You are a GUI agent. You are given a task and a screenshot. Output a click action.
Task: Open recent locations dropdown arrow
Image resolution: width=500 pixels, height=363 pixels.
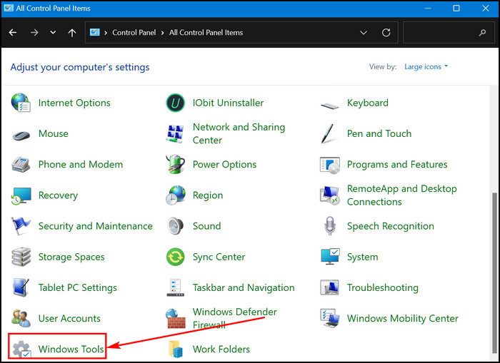[x=53, y=33]
